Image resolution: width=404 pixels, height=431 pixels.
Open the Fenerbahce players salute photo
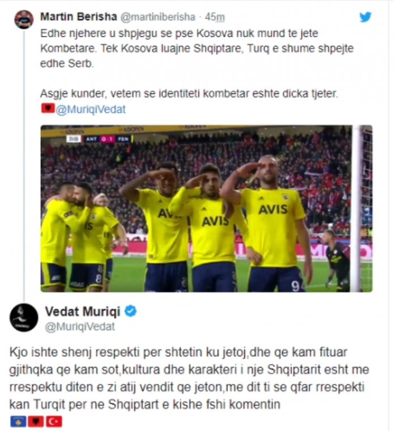(x=207, y=208)
